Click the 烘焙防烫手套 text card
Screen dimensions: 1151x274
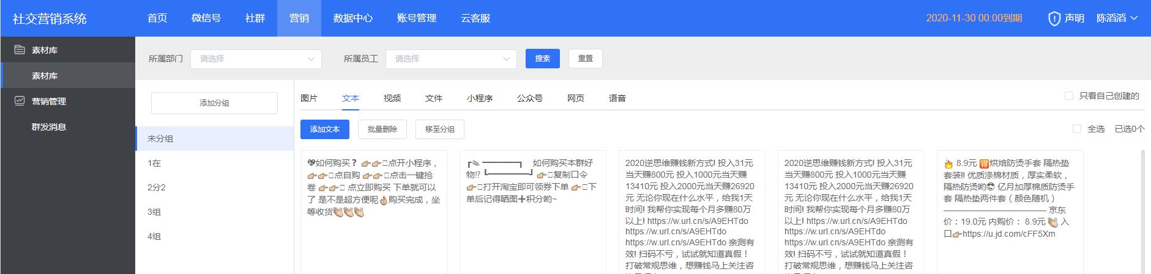(x=1010, y=212)
